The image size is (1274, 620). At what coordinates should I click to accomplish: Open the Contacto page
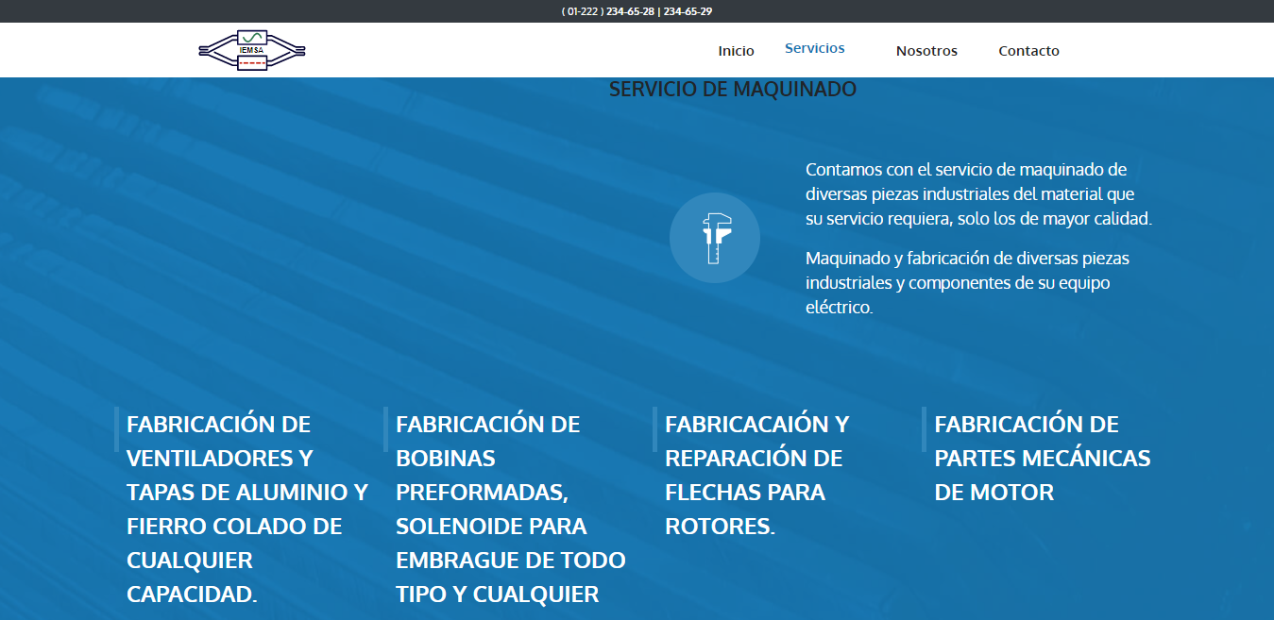click(1028, 51)
